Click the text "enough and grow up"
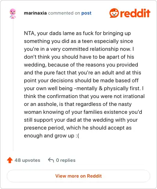 (x=49, y=136)
